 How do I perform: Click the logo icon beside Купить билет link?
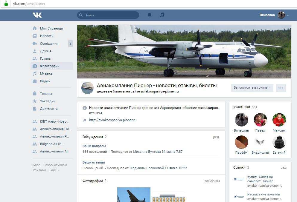coord(239,179)
